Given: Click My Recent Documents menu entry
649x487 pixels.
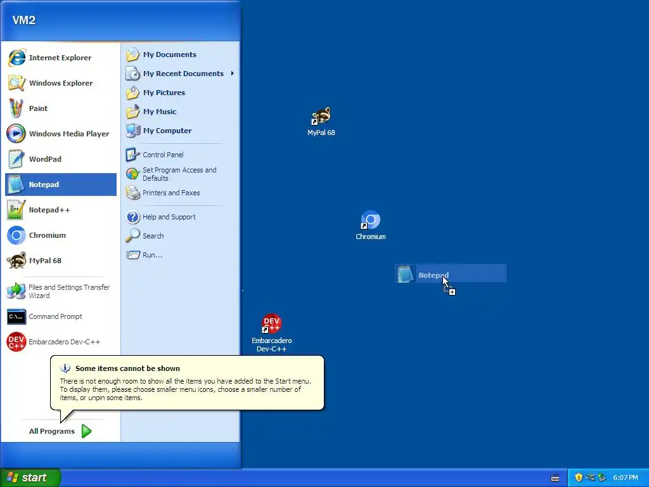Looking at the screenshot, I should [180, 74].
